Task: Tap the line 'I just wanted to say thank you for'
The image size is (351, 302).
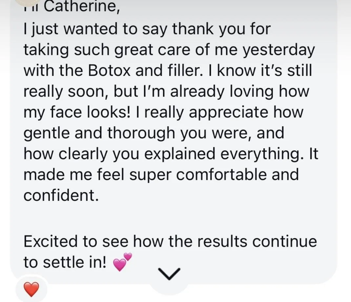Action: (147, 29)
